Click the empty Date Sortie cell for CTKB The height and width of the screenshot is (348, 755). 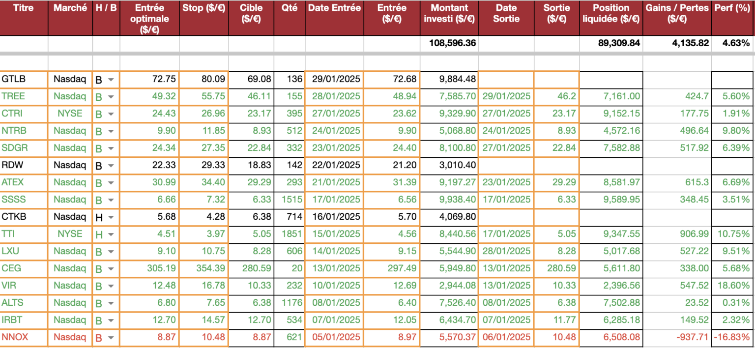click(506, 217)
